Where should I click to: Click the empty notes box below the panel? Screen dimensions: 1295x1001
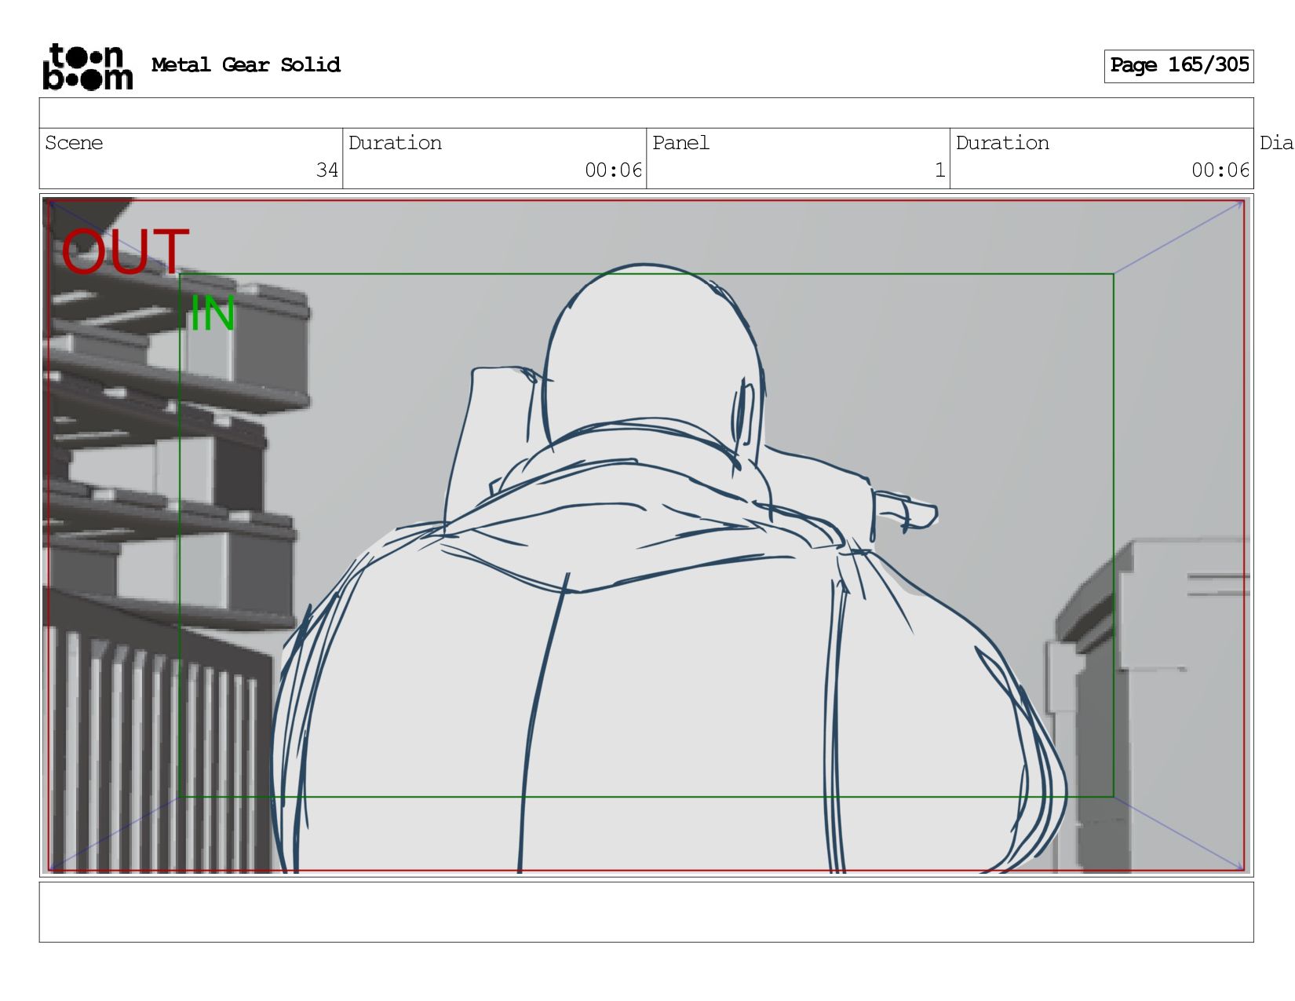tap(646, 912)
